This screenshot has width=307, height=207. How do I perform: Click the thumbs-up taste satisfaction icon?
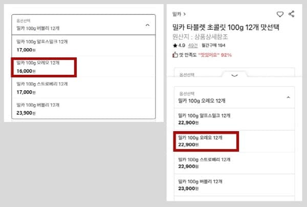point(175,55)
